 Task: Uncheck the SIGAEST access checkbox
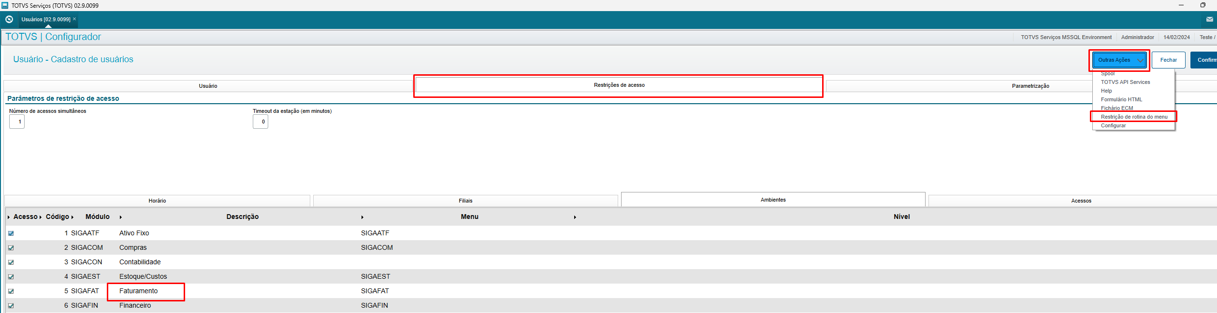(x=11, y=277)
